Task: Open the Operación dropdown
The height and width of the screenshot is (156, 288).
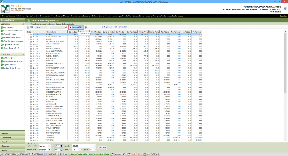Action: [79, 149]
